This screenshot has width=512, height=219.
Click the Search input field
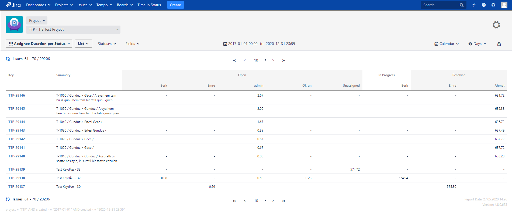[440, 5]
